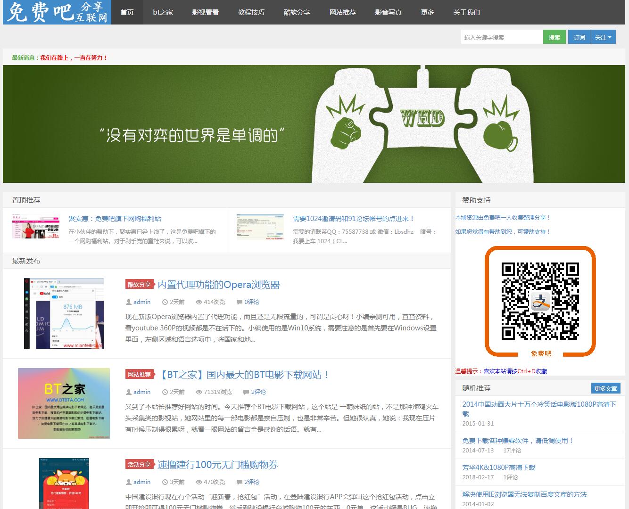Open the 聚实惠 pinned article link

115,219
